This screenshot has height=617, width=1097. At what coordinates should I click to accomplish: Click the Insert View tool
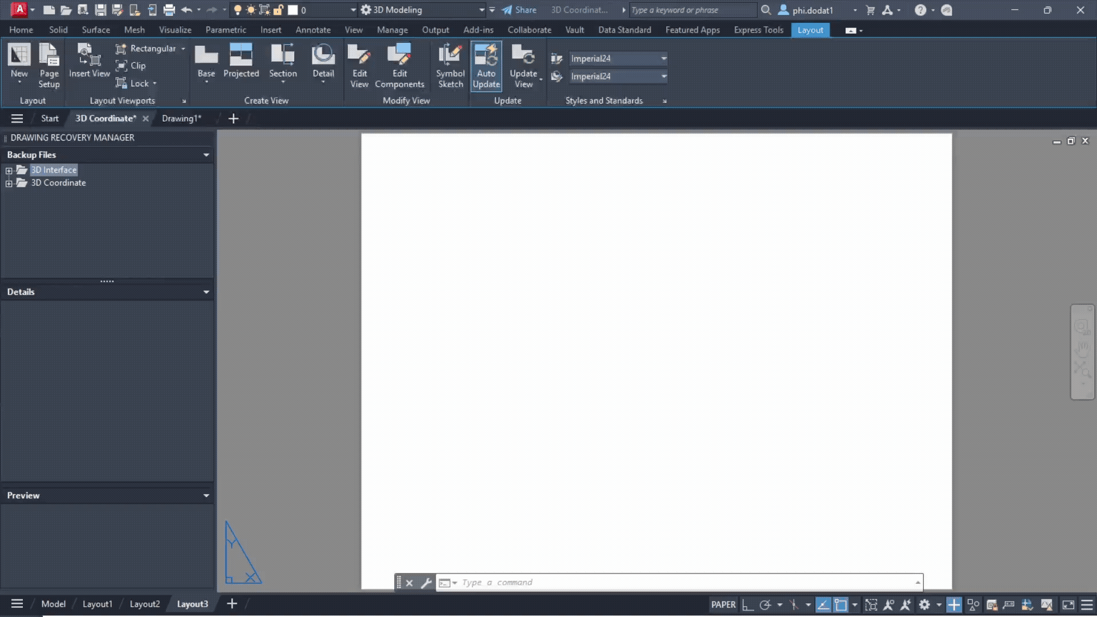(89, 62)
